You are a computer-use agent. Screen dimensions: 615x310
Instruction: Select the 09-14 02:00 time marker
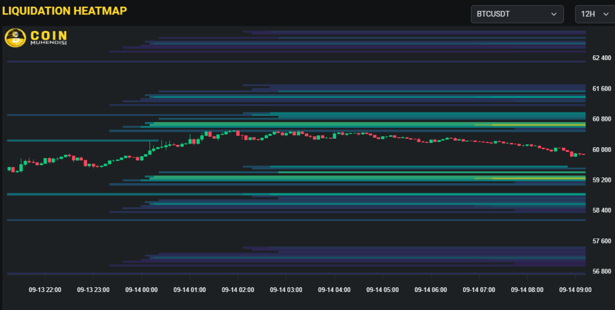click(238, 290)
